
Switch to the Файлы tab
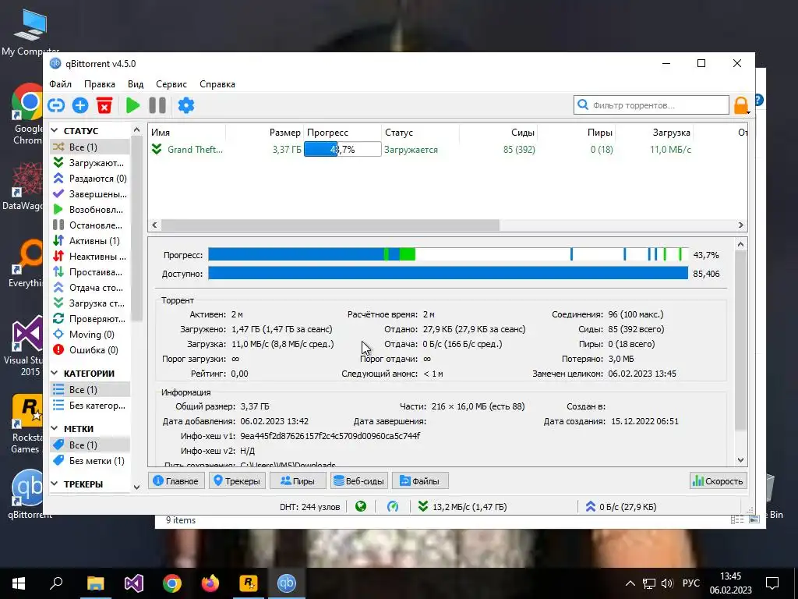click(x=420, y=480)
